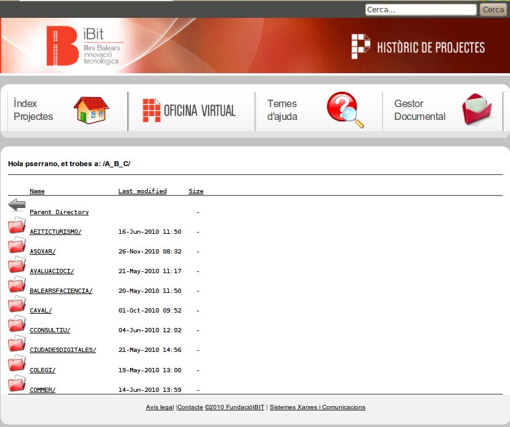
Task: Open the Avís legal footer link
Action: [x=160, y=407]
